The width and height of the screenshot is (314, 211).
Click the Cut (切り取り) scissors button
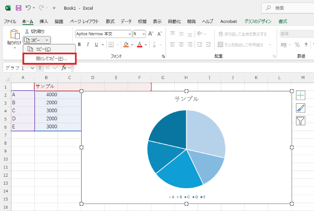coord(34,32)
